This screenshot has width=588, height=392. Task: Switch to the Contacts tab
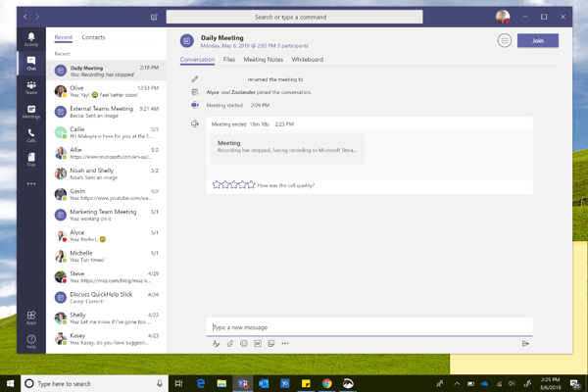pyautogui.click(x=93, y=37)
